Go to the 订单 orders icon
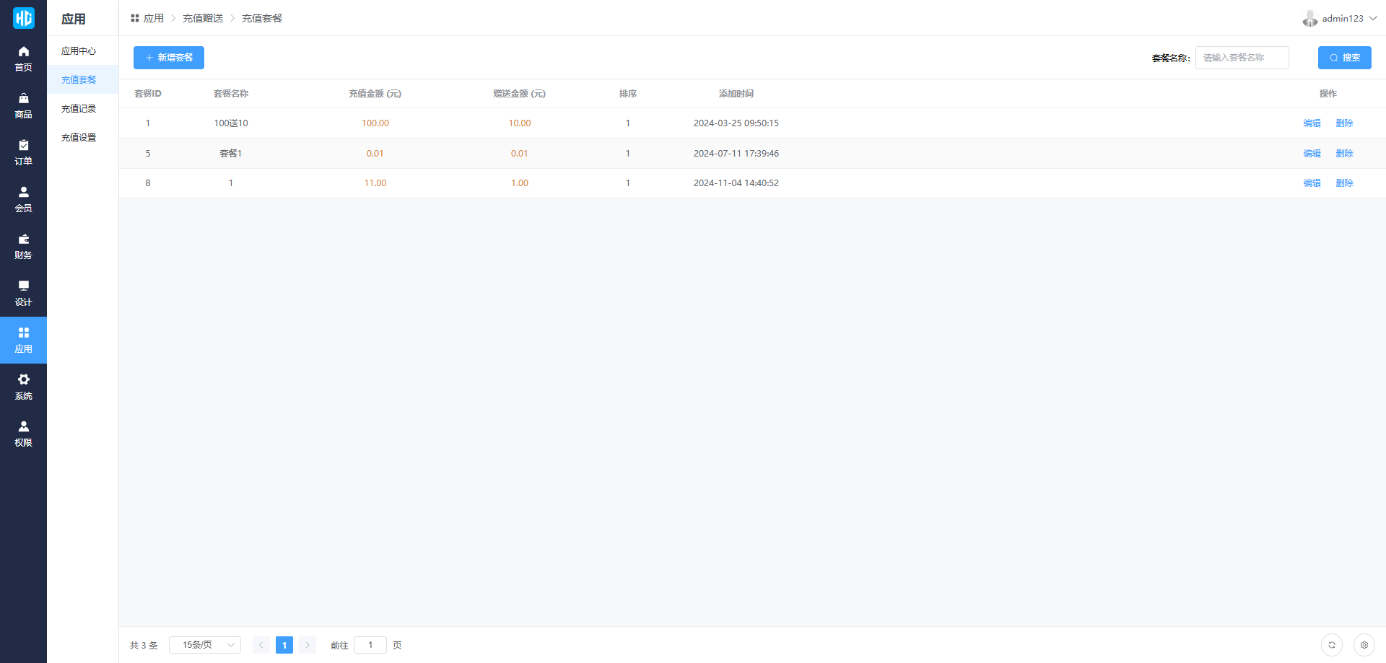 23,146
